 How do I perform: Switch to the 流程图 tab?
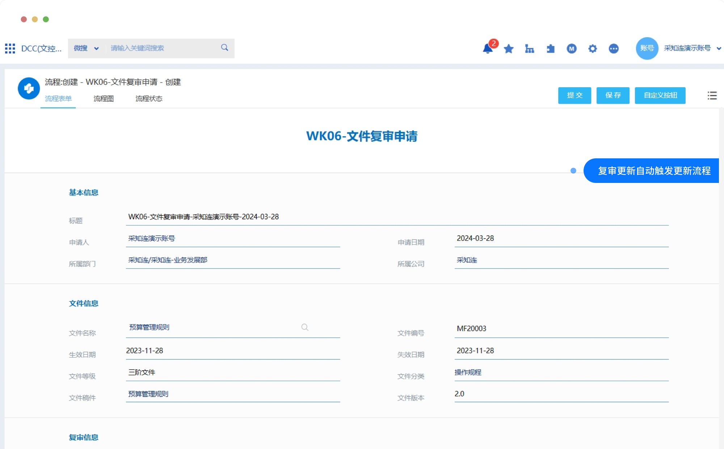[104, 99]
